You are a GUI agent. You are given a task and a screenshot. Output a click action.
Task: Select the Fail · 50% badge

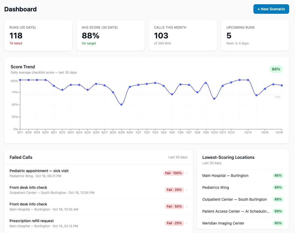pyautogui.click(x=174, y=207)
